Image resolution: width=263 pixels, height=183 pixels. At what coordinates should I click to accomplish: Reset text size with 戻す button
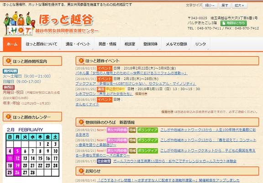pyautogui.click(x=225, y=5)
